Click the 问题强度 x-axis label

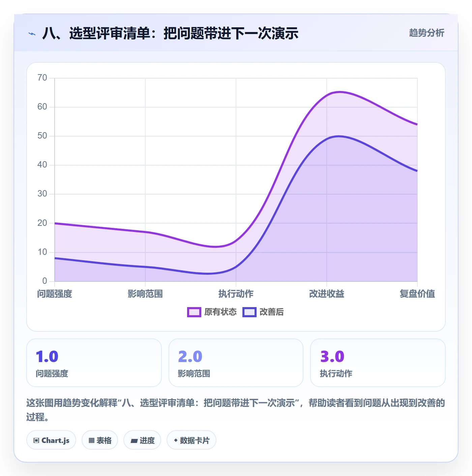pos(55,294)
